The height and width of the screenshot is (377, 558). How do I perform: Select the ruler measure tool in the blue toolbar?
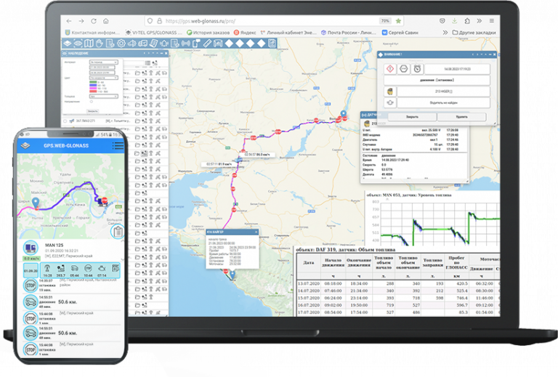tap(207, 44)
